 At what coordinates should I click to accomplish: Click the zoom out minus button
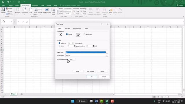[x=165, y=97]
